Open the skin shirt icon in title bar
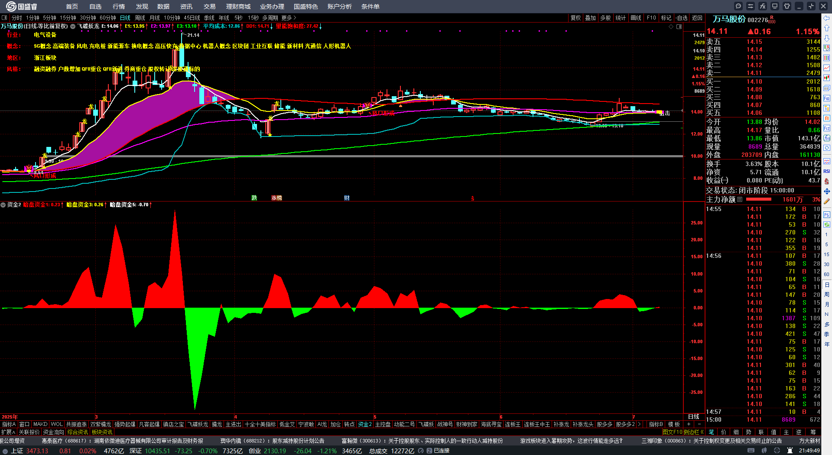The image size is (832, 455). [x=787, y=6]
